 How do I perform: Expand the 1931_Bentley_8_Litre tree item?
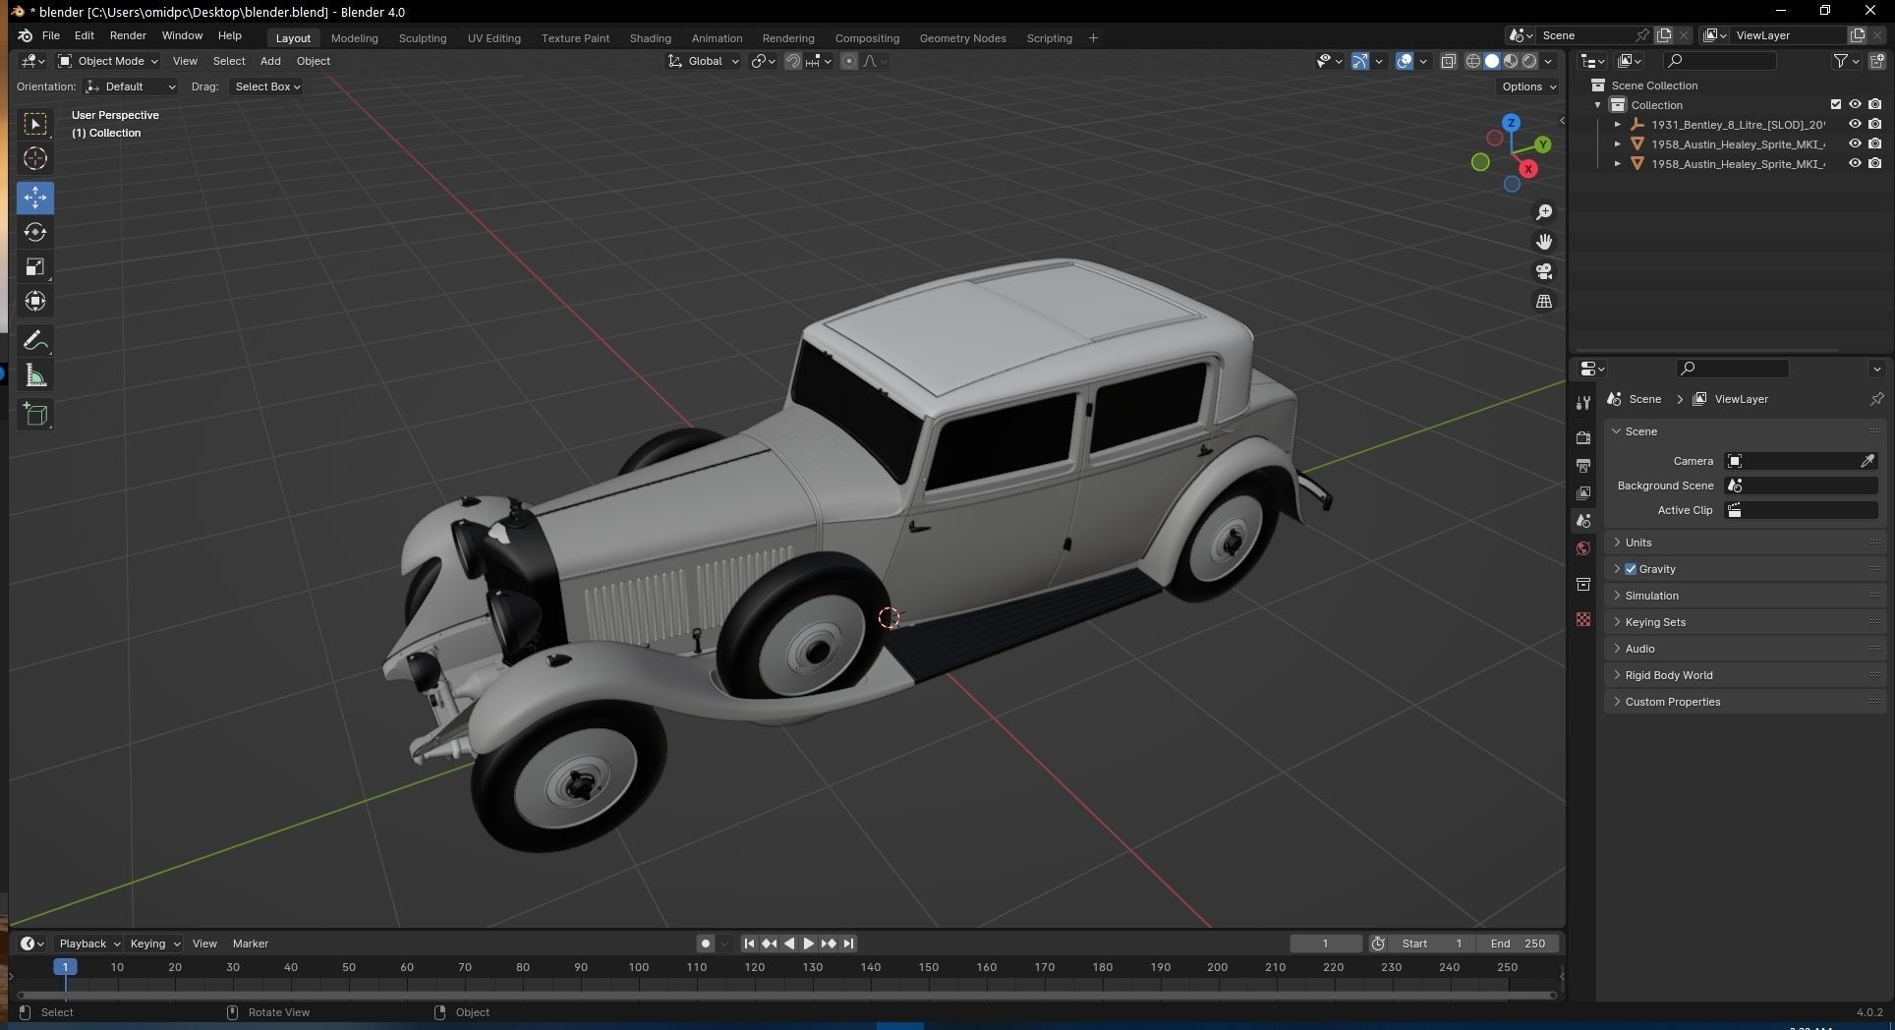(1618, 125)
